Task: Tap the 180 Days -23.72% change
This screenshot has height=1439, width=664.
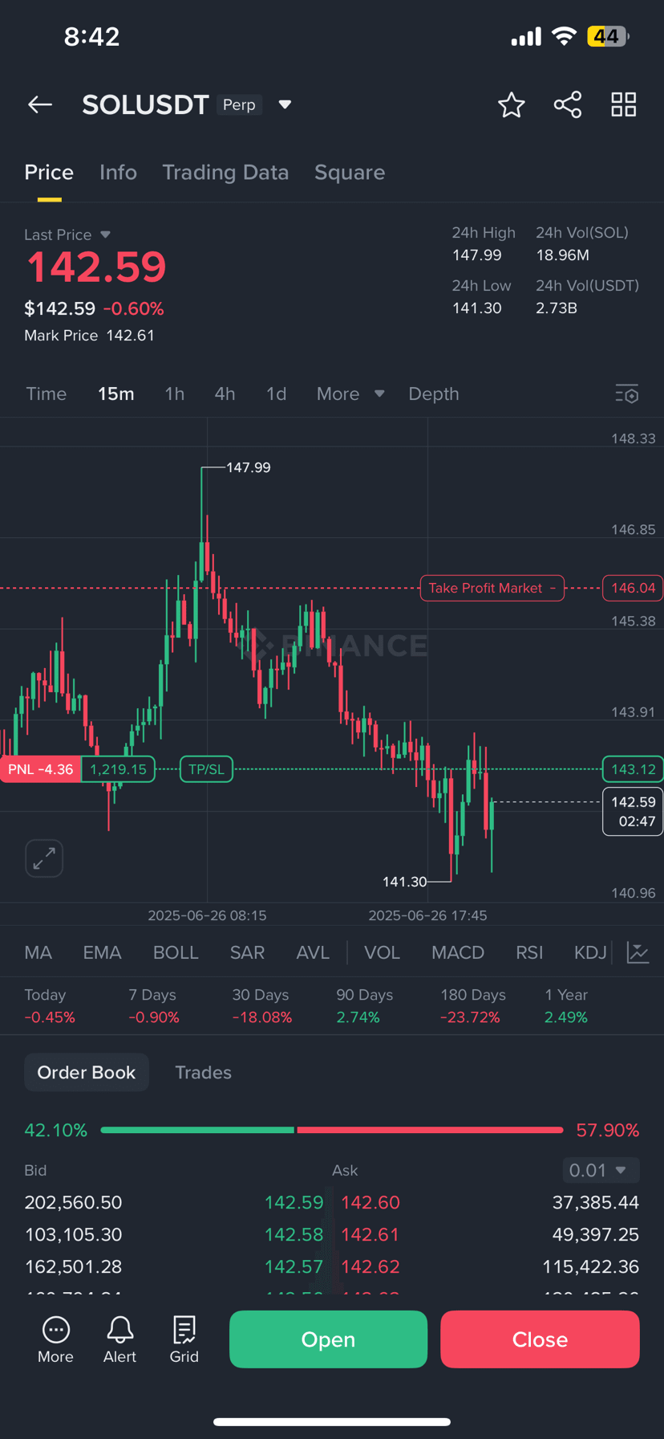Action: pyautogui.click(x=473, y=1006)
